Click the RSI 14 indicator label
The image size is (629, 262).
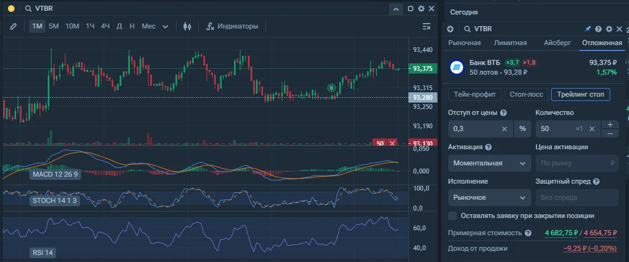(43, 252)
